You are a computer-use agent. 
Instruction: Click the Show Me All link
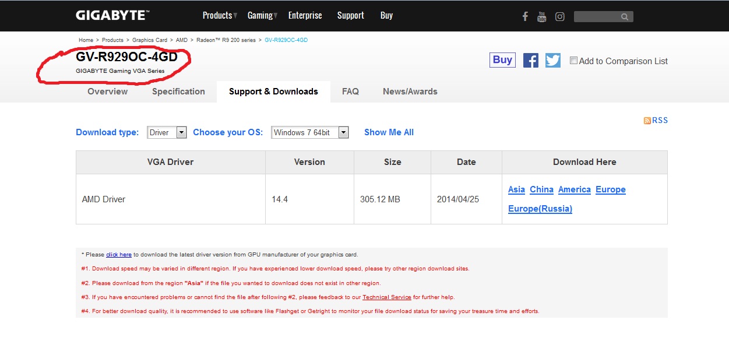389,132
